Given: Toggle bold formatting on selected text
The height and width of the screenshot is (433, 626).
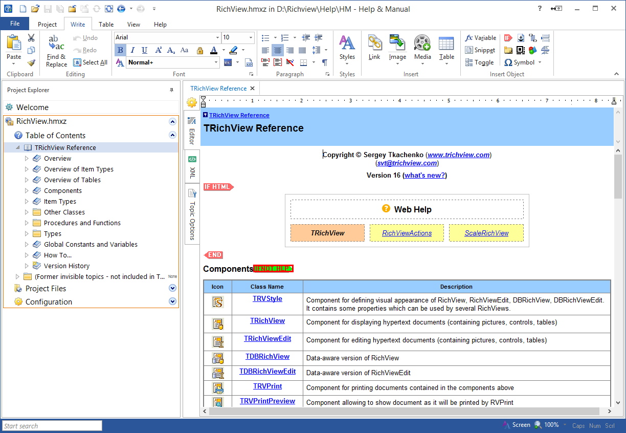Looking at the screenshot, I should click(120, 50).
